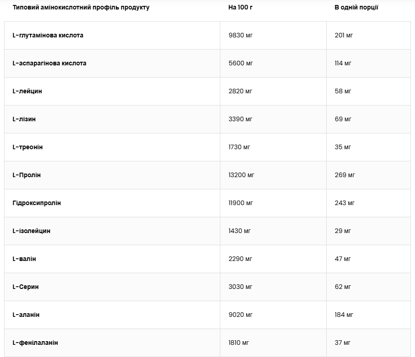
Task: Select the L-Серин row label
Action: (x=25, y=287)
